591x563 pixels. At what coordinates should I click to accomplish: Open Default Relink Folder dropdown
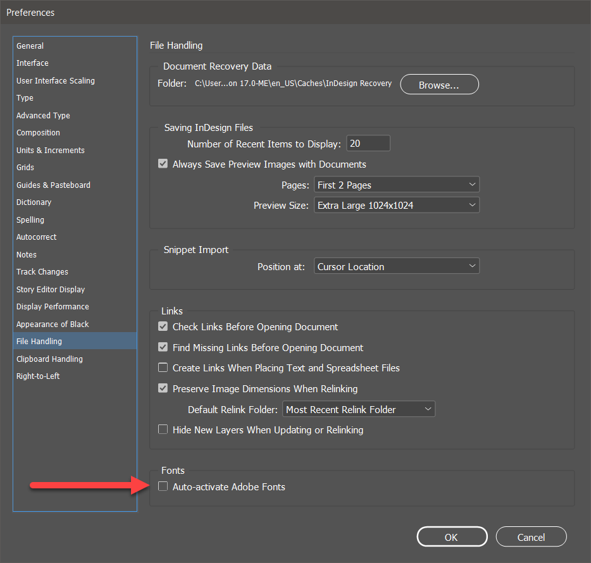click(x=359, y=409)
